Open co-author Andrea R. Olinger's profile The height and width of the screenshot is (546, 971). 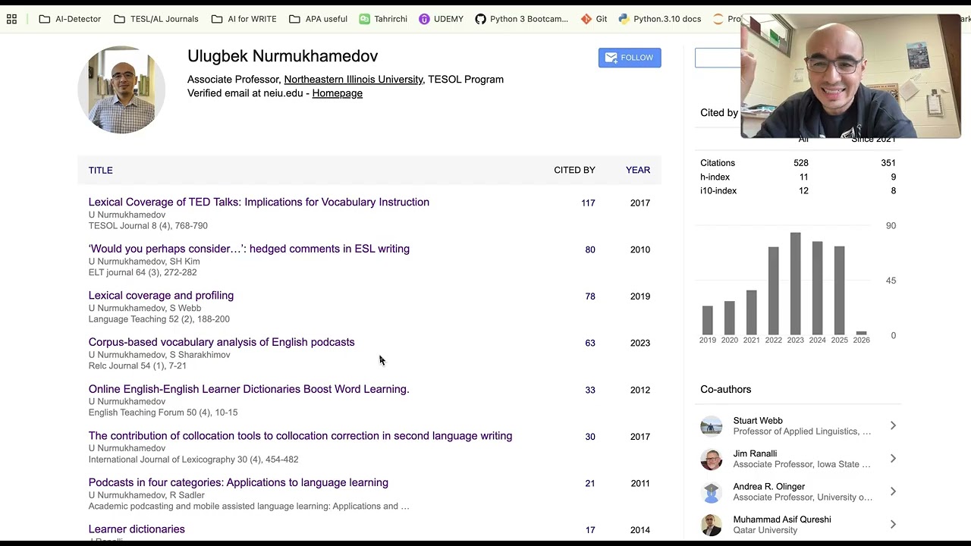(x=769, y=487)
